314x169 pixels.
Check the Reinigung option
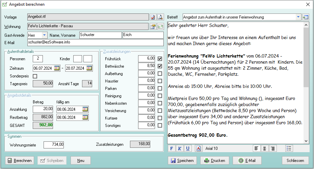(x=160, y=96)
